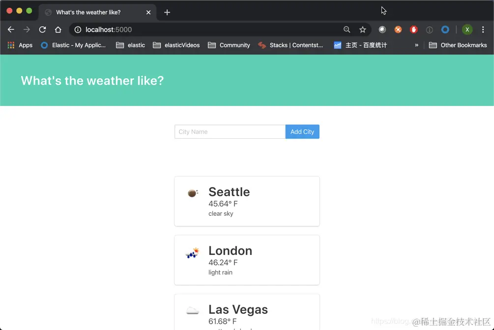Click the dim info circle extension icon

(x=430, y=30)
